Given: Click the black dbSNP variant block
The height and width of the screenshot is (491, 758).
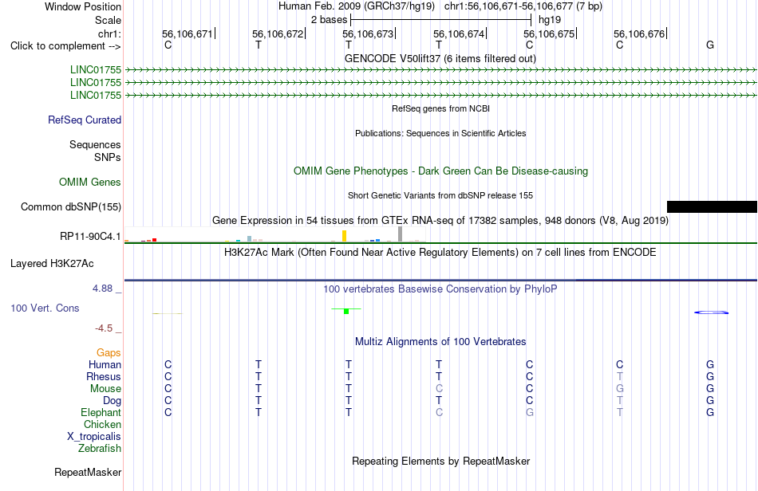Looking at the screenshot, I should (712, 206).
